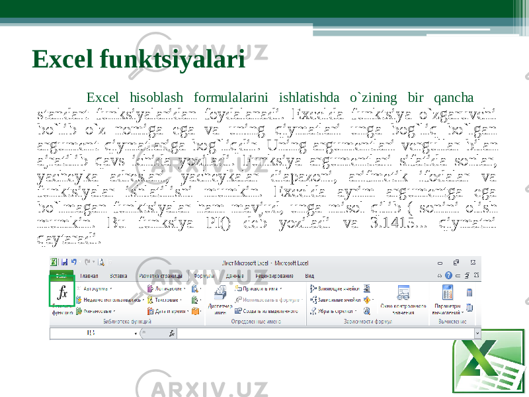Click Использовать в формуле button

click(269, 300)
